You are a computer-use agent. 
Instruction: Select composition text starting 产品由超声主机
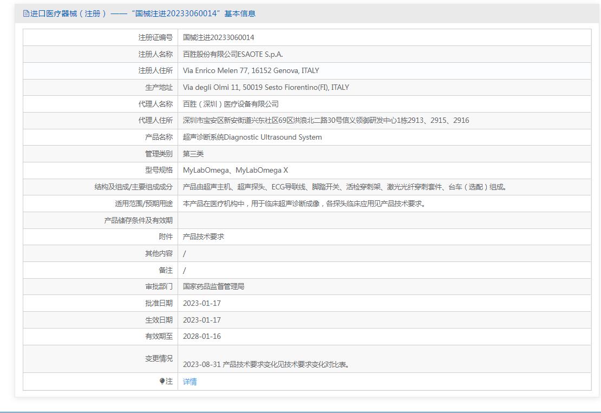(x=345, y=187)
